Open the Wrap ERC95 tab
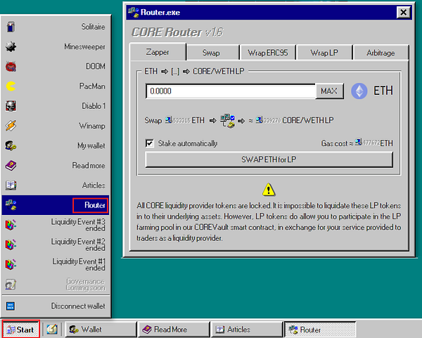This screenshot has width=422, height=338. pyautogui.click(x=268, y=53)
